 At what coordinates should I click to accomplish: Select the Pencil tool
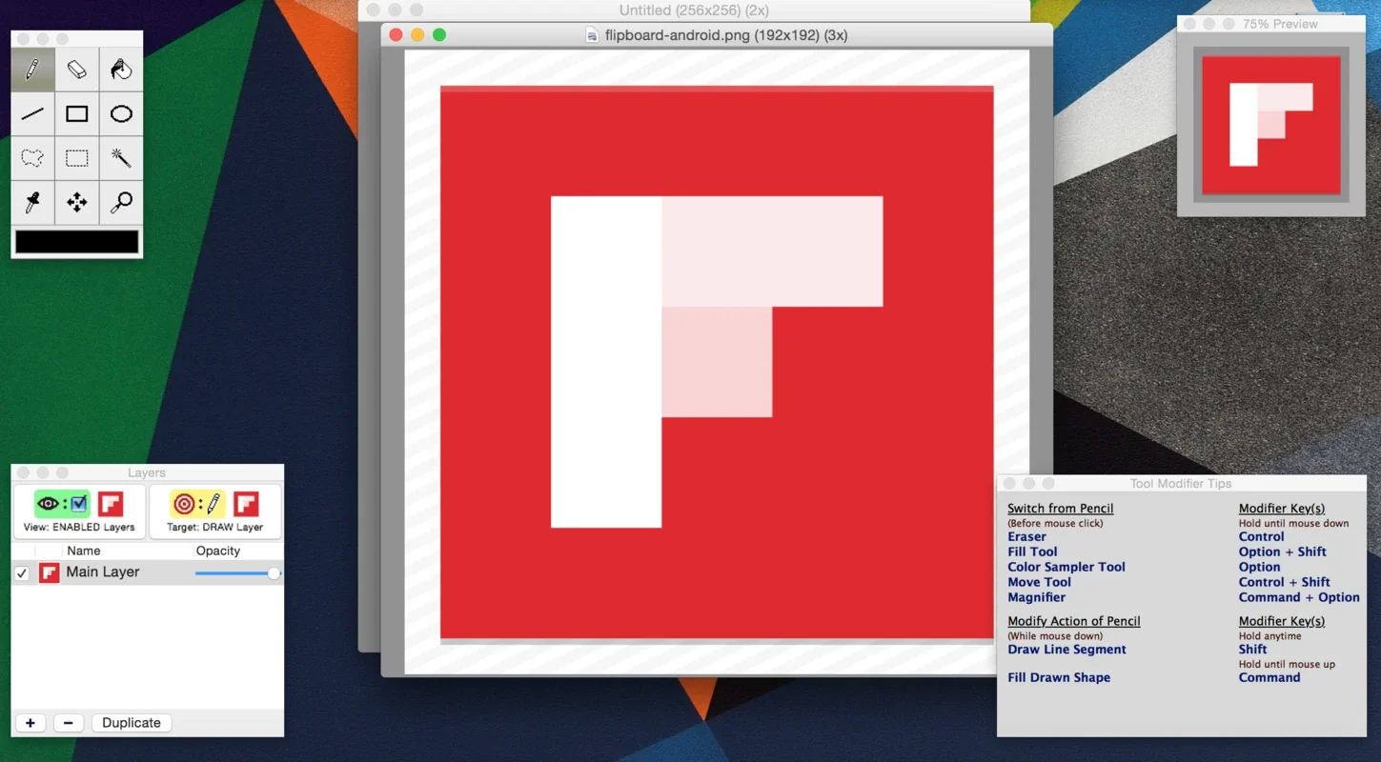click(x=32, y=70)
